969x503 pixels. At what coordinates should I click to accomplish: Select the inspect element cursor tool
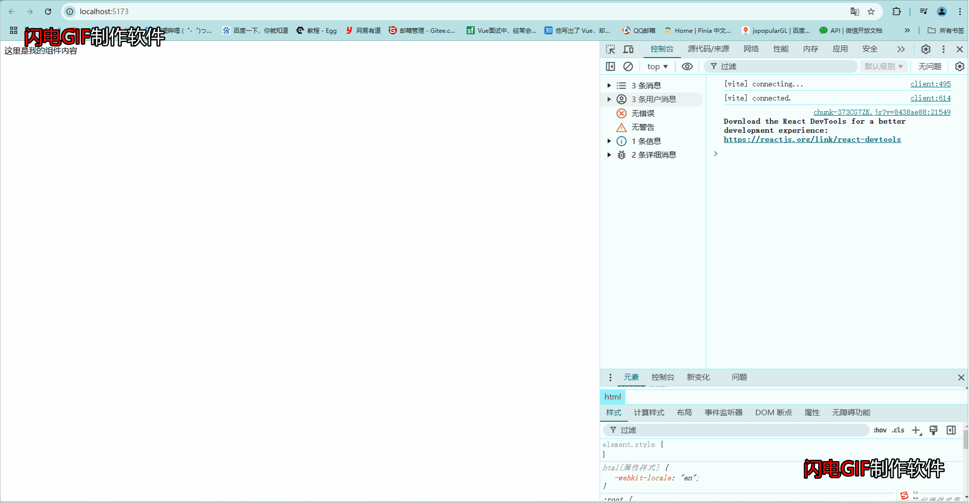click(610, 49)
